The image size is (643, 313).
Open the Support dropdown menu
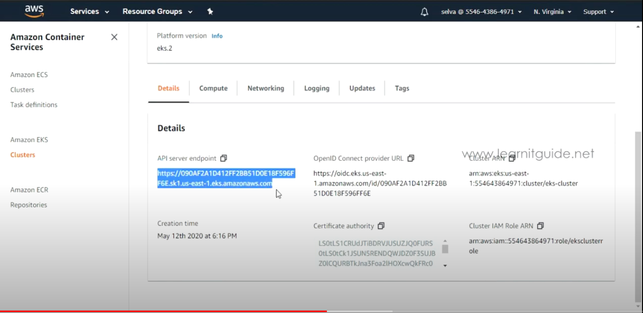point(598,12)
